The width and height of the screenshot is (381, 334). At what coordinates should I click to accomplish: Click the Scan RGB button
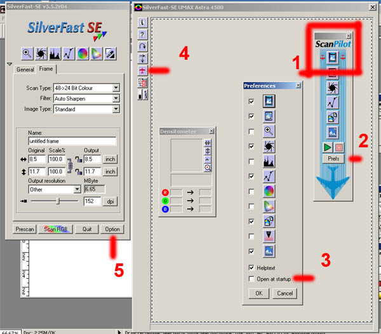55,229
